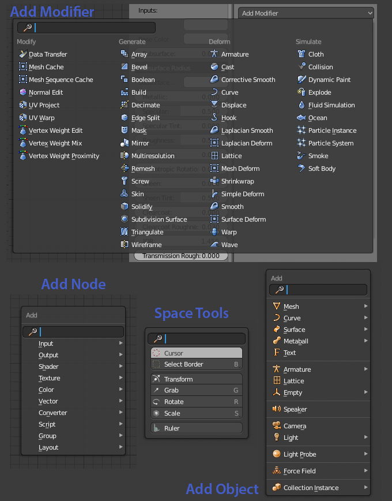
Task: Activate the Transform tool
Action: click(x=197, y=379)
